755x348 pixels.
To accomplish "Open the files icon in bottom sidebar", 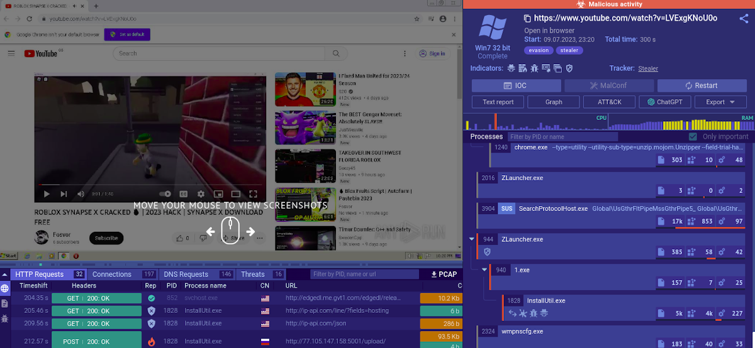I will click(5, 303).
